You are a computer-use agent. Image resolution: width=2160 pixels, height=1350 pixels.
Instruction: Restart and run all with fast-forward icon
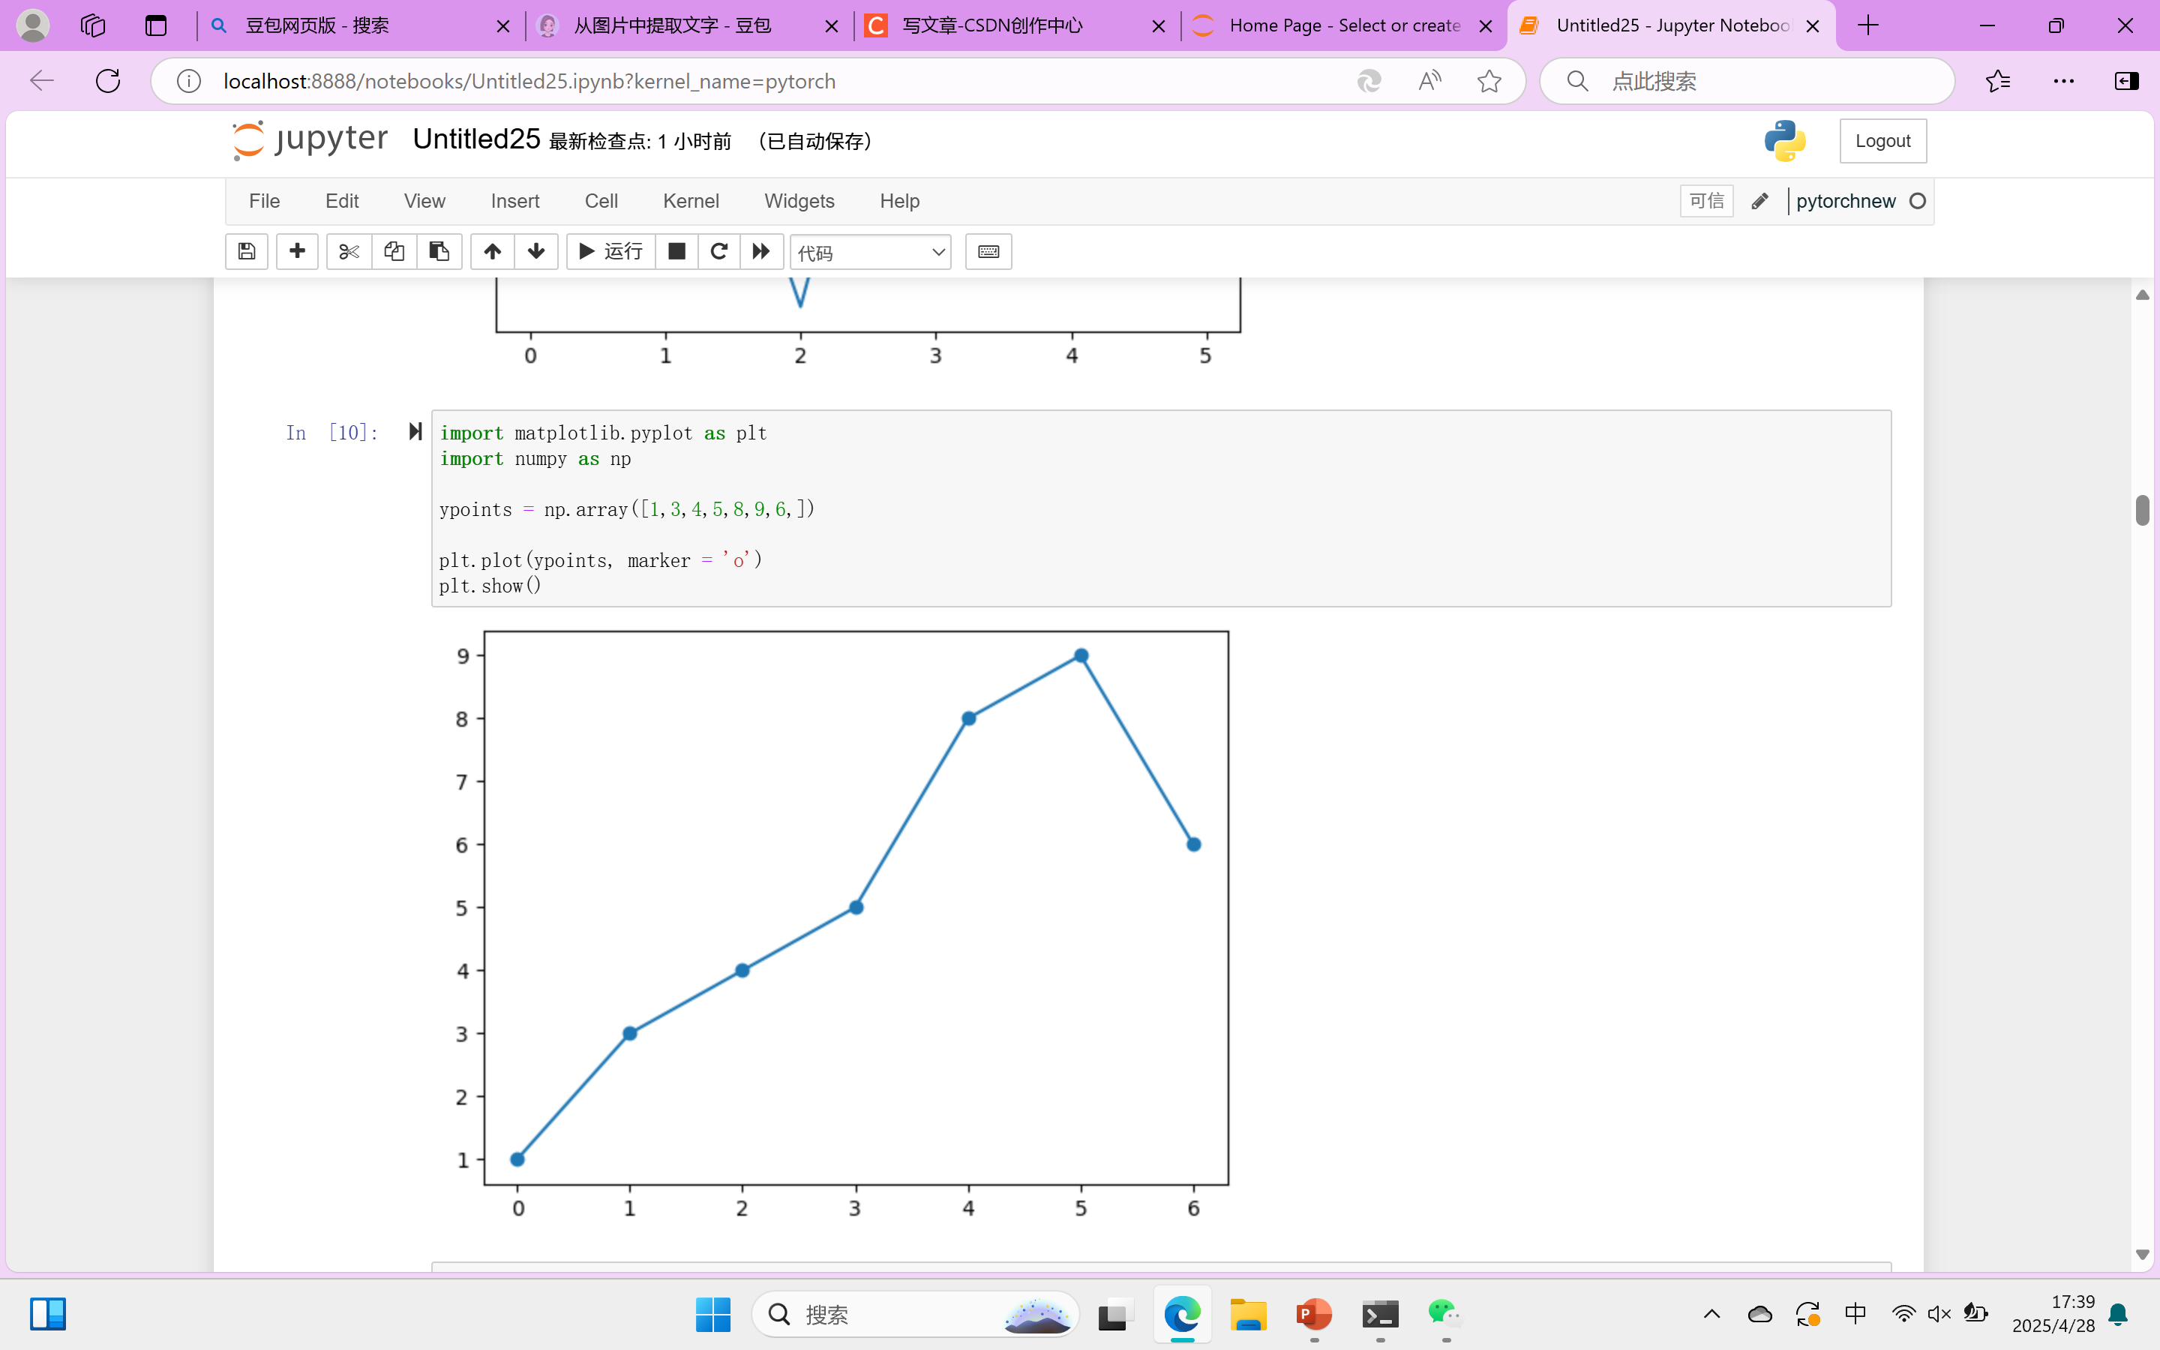click(x=761, y=252)
